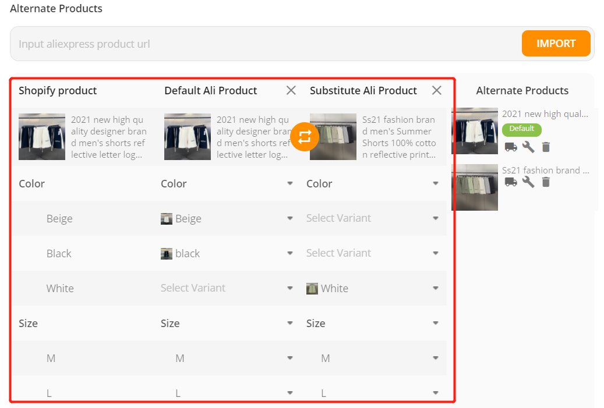Click the black swatch in Default column

[x=167, y=254]
